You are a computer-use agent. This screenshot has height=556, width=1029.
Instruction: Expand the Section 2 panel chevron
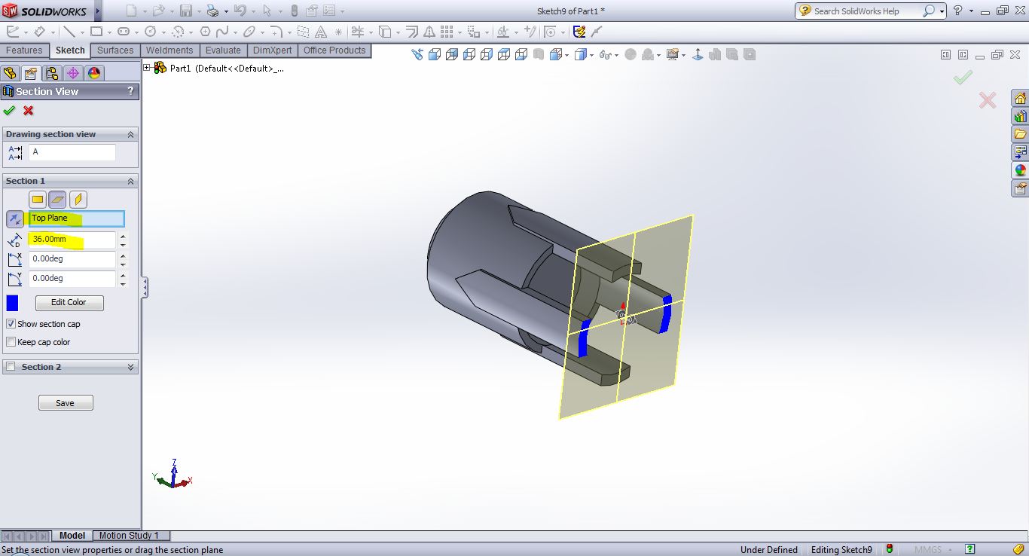tap(130, 367)
